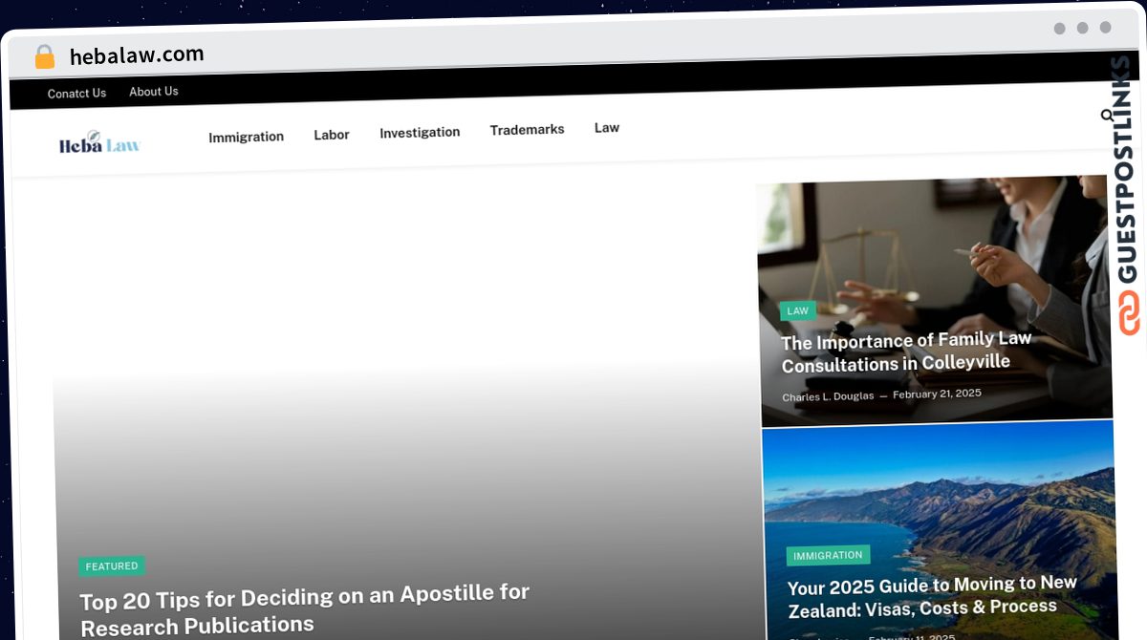
Task: Open the Conatct Us link
Action: pos(76,93)
